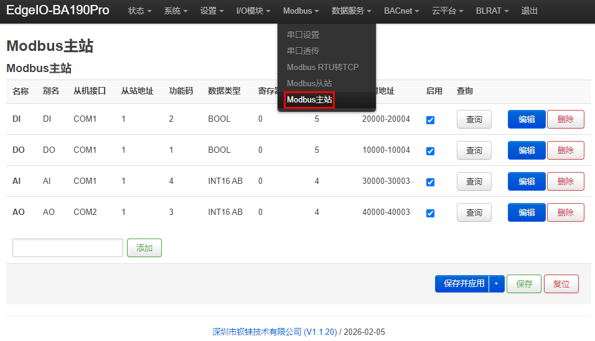Screen dimensions: 595x341
Task: Delete the DO entry
Action: pyautogui.click(x=565, y=150)
